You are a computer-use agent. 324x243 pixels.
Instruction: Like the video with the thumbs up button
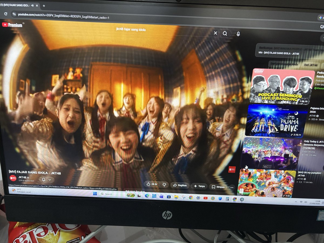point(151,184)
